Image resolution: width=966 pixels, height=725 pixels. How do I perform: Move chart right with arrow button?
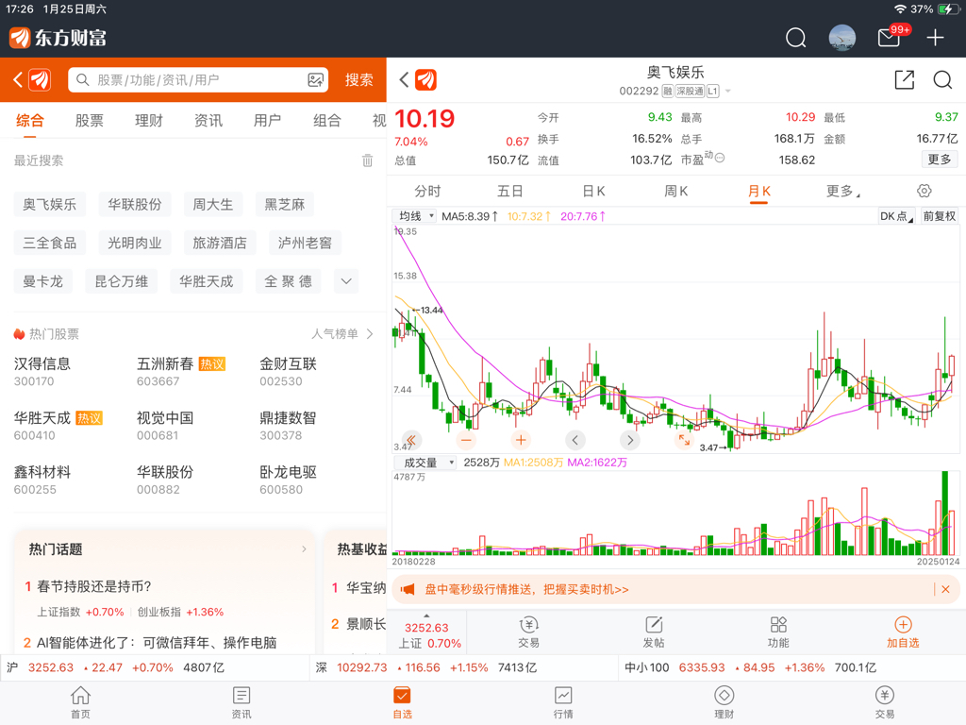[629, 440]
